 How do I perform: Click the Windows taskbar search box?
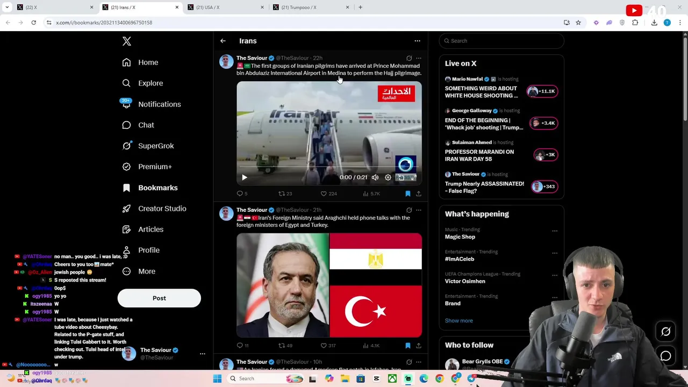pyautogui.click(x=266, y=379)
